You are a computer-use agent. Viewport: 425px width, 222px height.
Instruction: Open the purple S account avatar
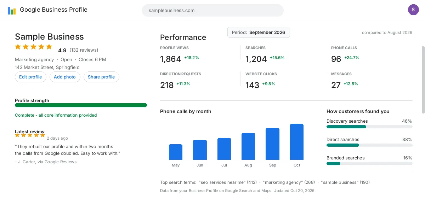(x=413, y=10)
